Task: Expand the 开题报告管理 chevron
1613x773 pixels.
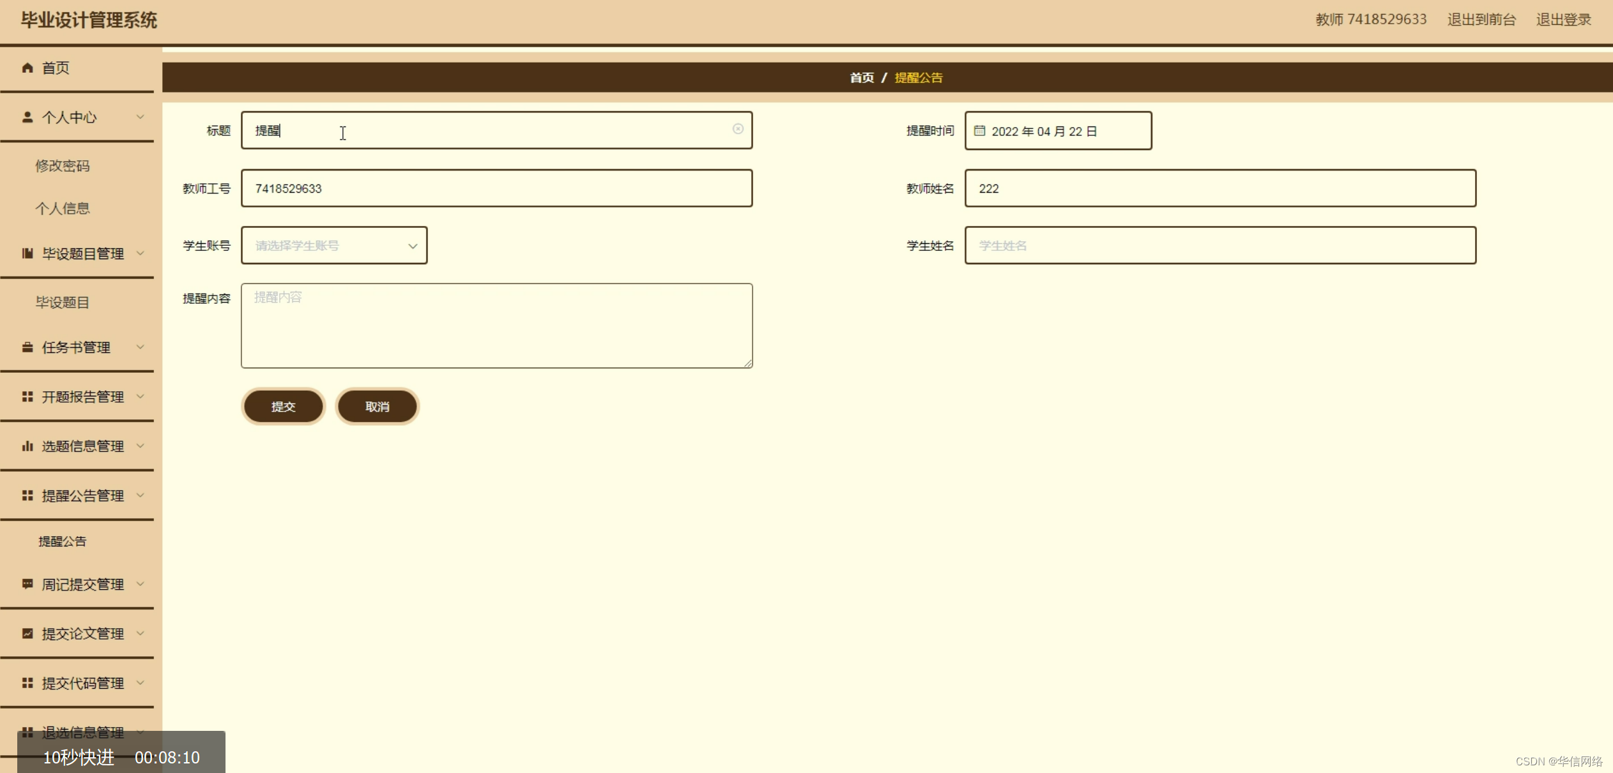Action: 141,396
